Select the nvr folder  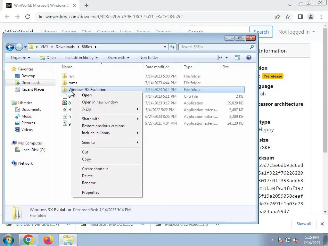click(71, 76)
